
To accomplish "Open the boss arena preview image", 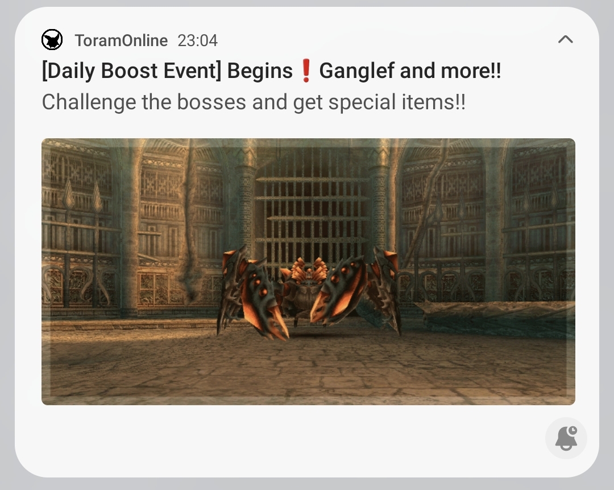I will click(x=308, y=271).
